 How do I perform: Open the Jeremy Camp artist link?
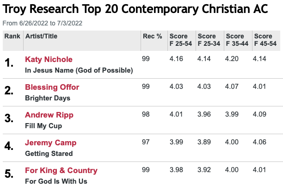click(50, 143)
